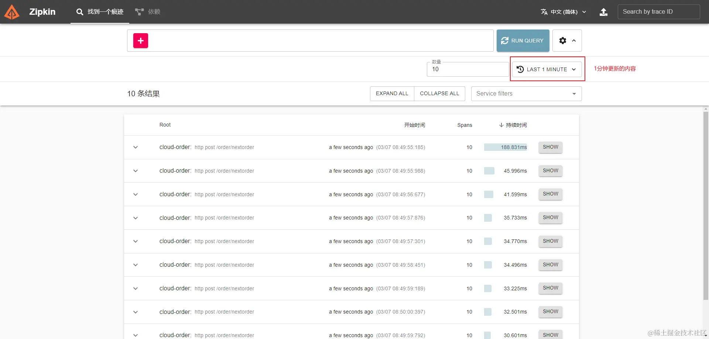This screenshot has height=339, width=709.
Task: Click the EXPAND ALL button
Action: point(392,94)
